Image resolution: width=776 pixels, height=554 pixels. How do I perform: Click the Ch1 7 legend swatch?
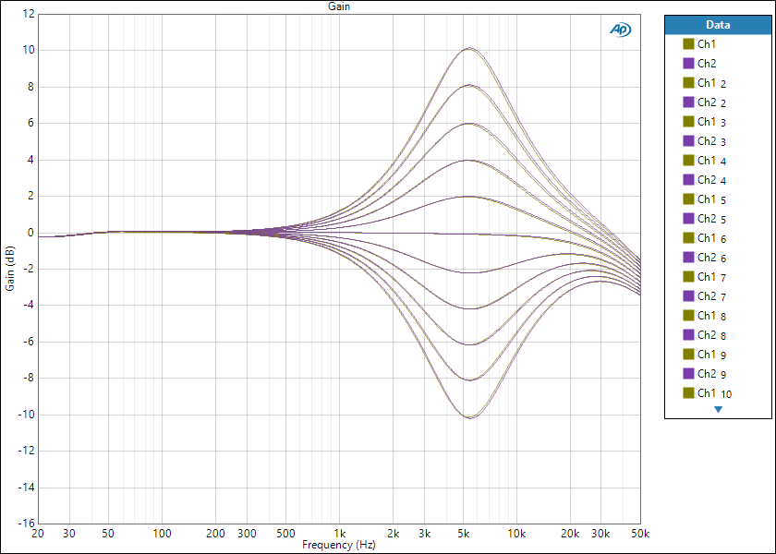click(688, 276)
